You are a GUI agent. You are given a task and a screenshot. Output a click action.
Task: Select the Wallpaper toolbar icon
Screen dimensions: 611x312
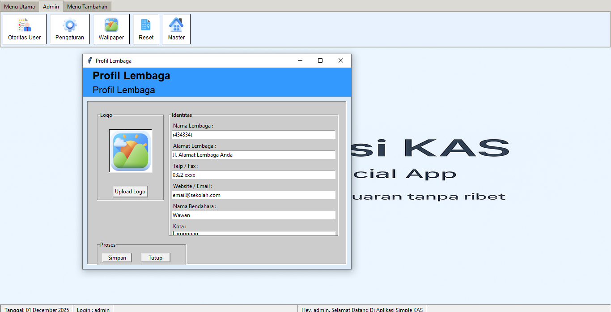pyautogui.click(x=111, y=29)
